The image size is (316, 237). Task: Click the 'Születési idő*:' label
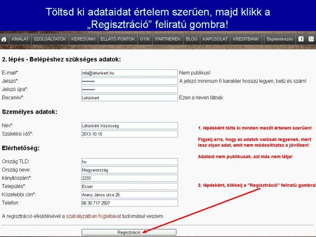click(17, 134)
